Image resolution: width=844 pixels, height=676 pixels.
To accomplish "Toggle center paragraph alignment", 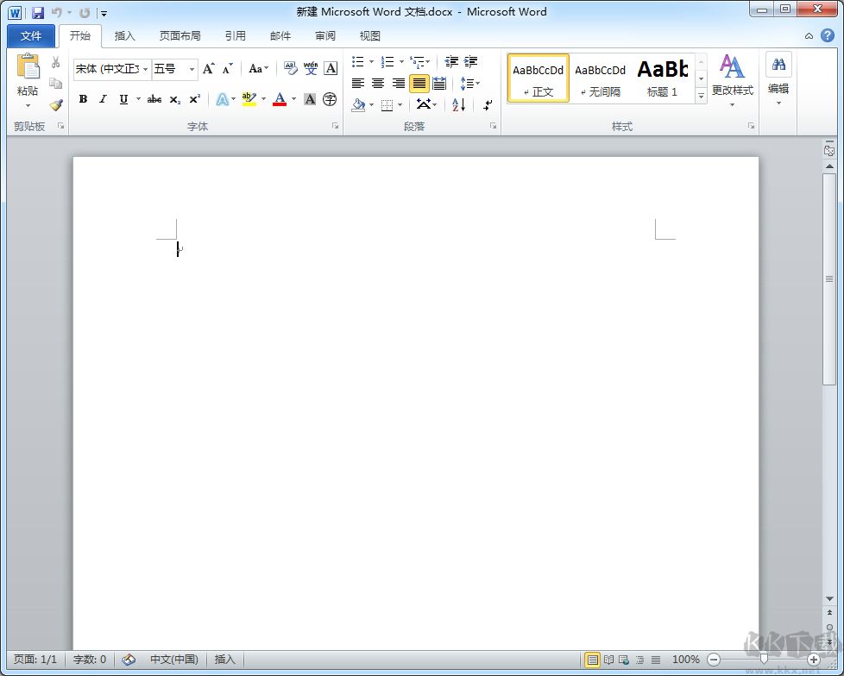I will pyautogui.click(x=377, y=83).
